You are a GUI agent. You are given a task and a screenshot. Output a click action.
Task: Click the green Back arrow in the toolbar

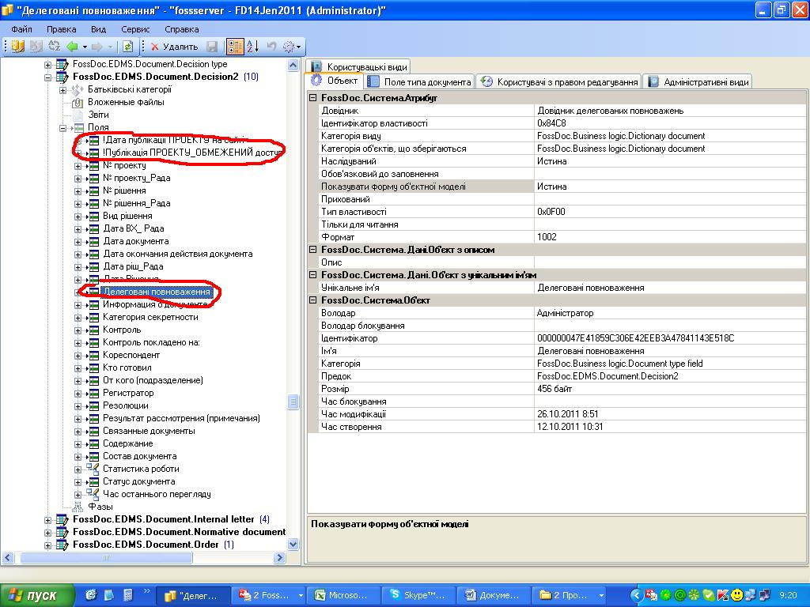click(x=72, y=47)
